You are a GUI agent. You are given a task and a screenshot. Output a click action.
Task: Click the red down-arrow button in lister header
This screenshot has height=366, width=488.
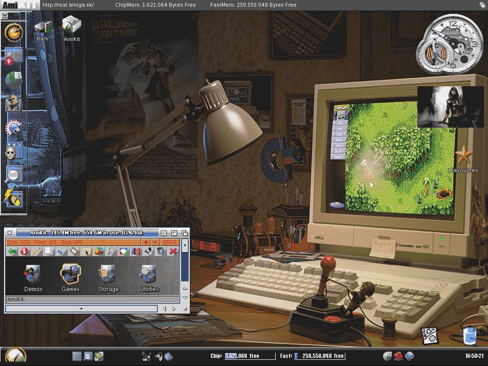[146, 242]
